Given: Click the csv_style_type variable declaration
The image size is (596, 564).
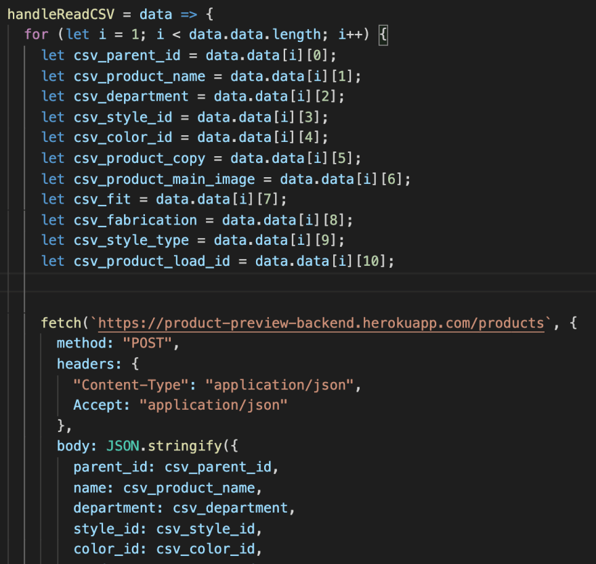Looking at the screenshot, I should (131, 240).
